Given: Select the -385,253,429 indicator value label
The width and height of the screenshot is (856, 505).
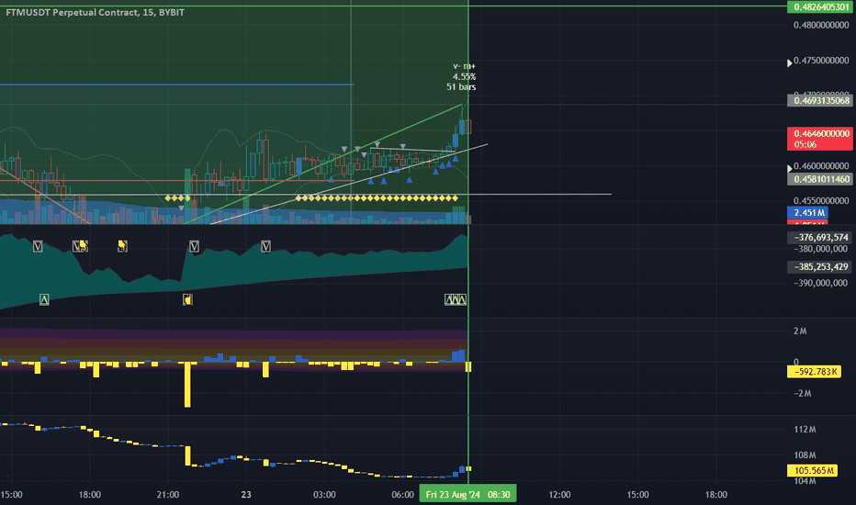Looking at the screenshot, I should click(x=819, y=267).
